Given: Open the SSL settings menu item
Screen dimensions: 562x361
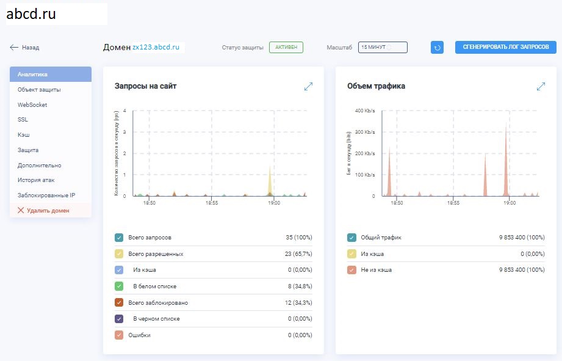Looking at the screenshot, I should tap(23, 120).
